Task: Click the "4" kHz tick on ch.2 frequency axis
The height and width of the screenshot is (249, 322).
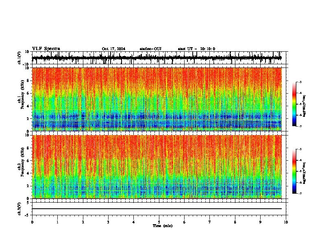Action: (x=28, y=173)
